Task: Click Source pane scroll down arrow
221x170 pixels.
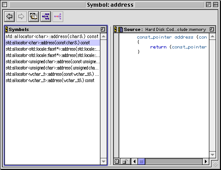Action: [x=212, y=155]
